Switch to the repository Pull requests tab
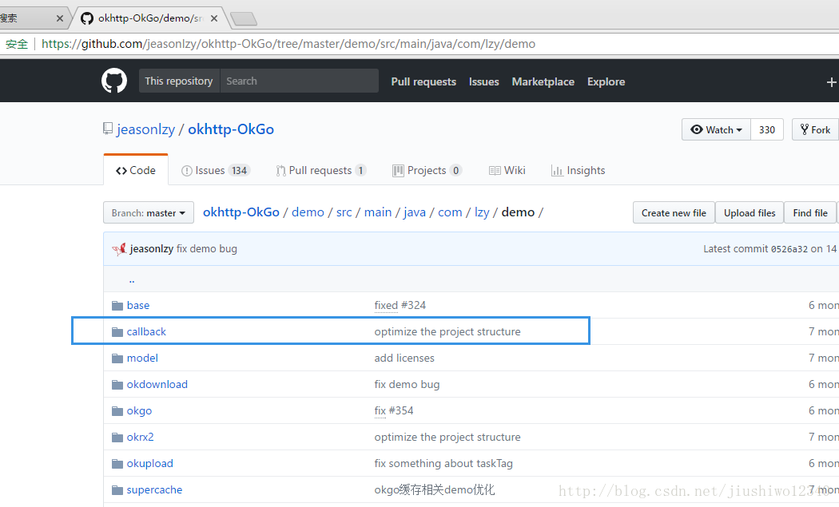Image resolution: width=839 pixels, height=507 pixels. pos(321,171)
